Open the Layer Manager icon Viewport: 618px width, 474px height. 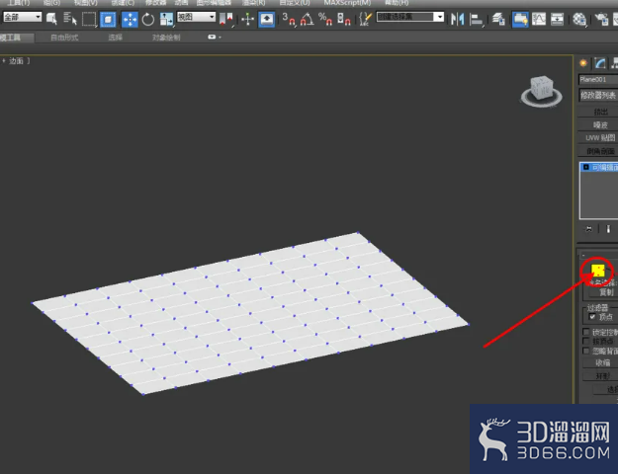[499, 19]
